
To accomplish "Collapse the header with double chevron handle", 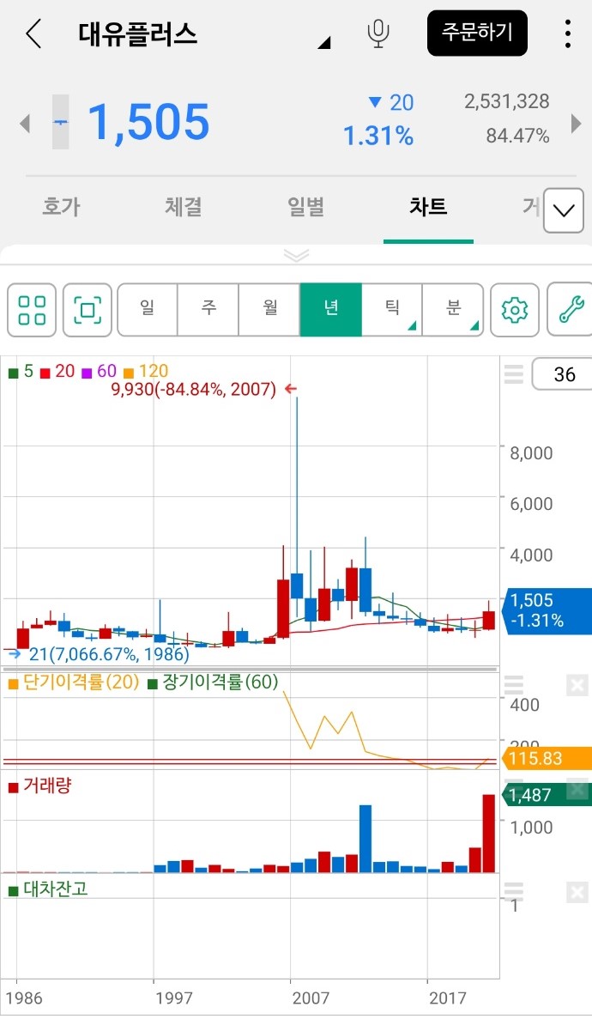I will tap(296, 256).
